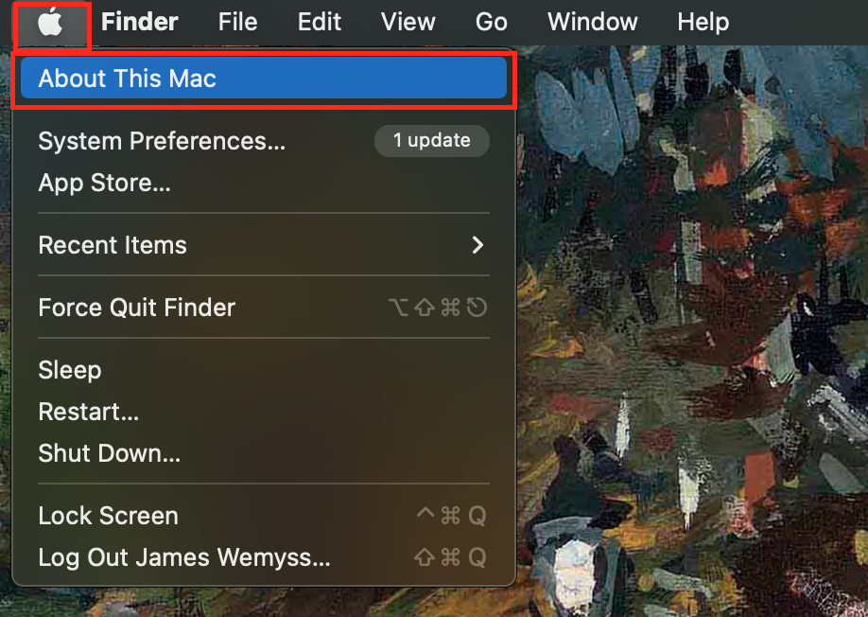Log Out James Wemyss

184,557
